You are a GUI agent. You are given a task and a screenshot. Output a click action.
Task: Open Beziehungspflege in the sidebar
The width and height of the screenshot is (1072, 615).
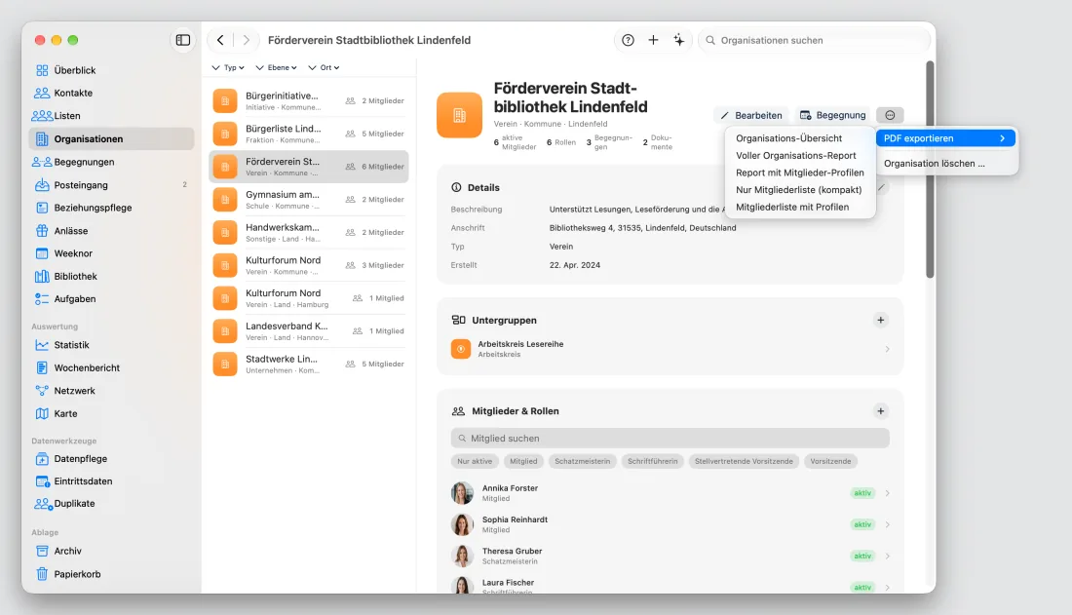tap(111, 208)
